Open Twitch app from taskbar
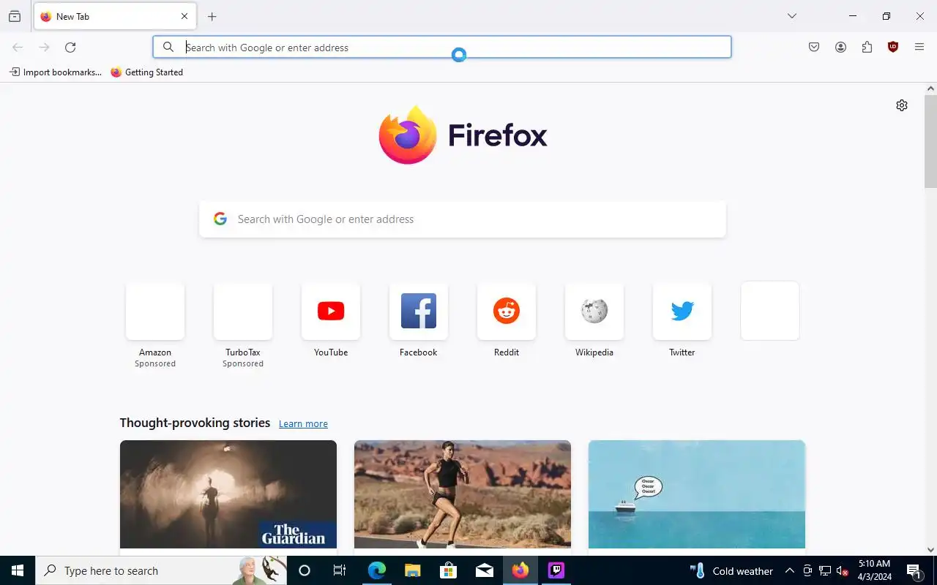 (556, 570)
